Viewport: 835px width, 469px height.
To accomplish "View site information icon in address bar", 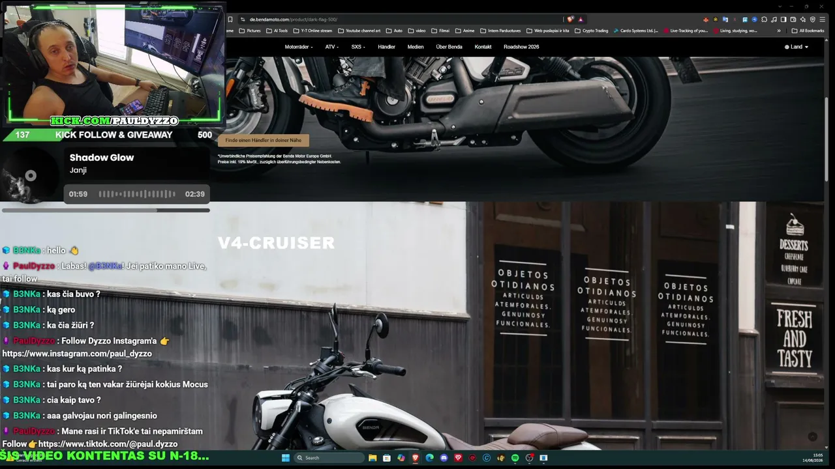I will click(243, 20).
